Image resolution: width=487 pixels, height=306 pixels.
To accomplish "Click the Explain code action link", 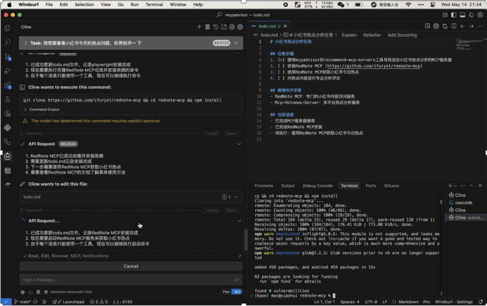I will click(349, 35).
